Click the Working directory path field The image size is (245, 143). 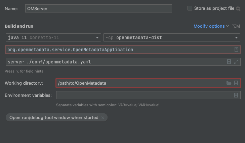(139, 83)
